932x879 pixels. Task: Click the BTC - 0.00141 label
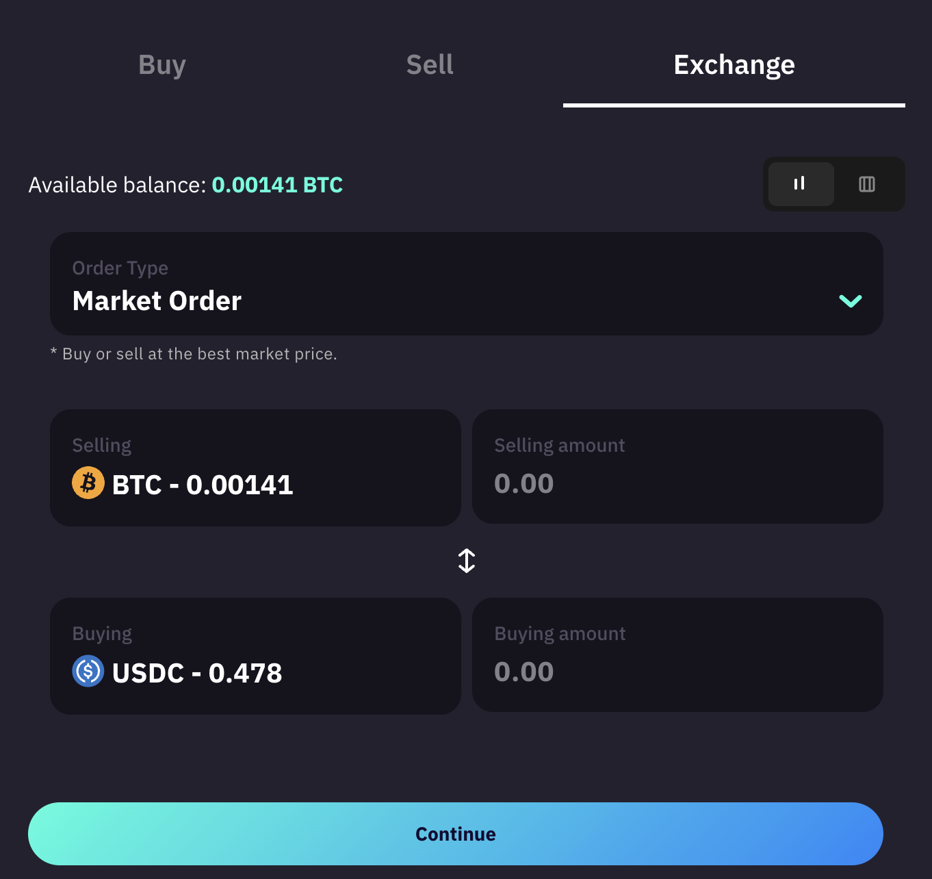203,485
